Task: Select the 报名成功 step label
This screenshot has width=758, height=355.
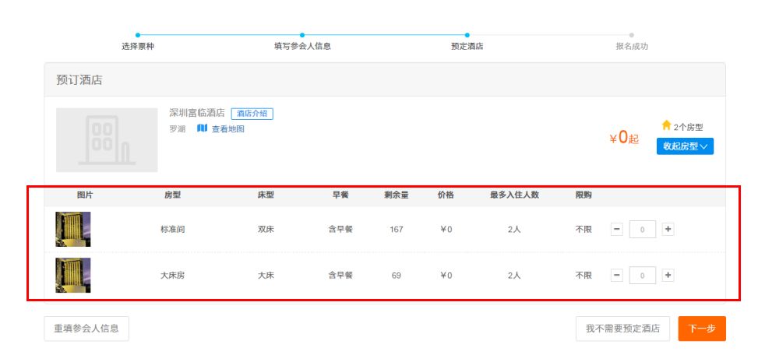Action: (x=631, y=47)
